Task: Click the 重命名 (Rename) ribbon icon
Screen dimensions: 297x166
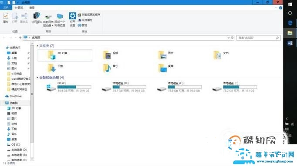Action: coord(24,18)
